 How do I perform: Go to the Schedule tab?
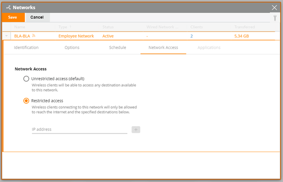pyautogui.click(x=117, y=48)
